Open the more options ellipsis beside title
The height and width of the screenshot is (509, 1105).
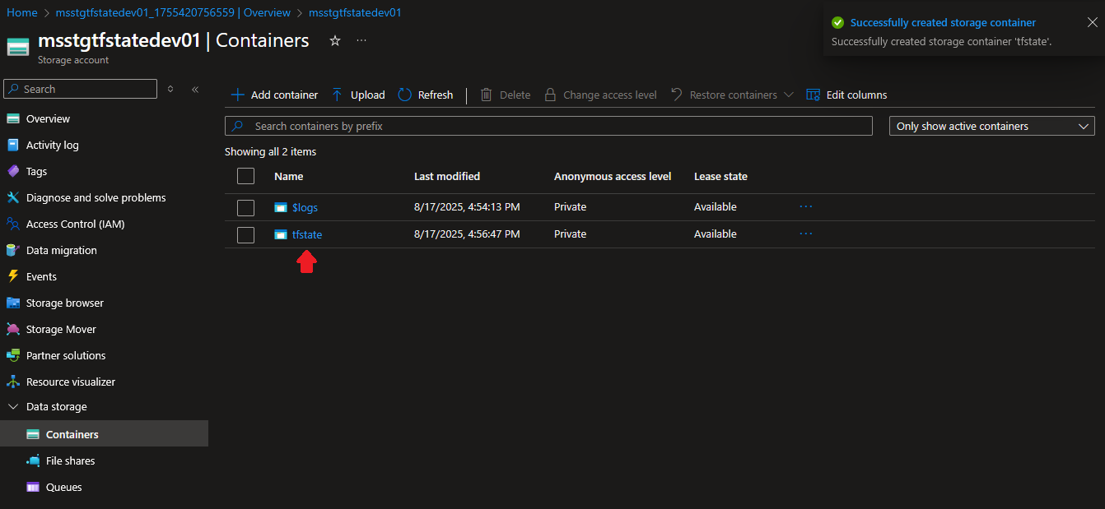click(361, 40)
